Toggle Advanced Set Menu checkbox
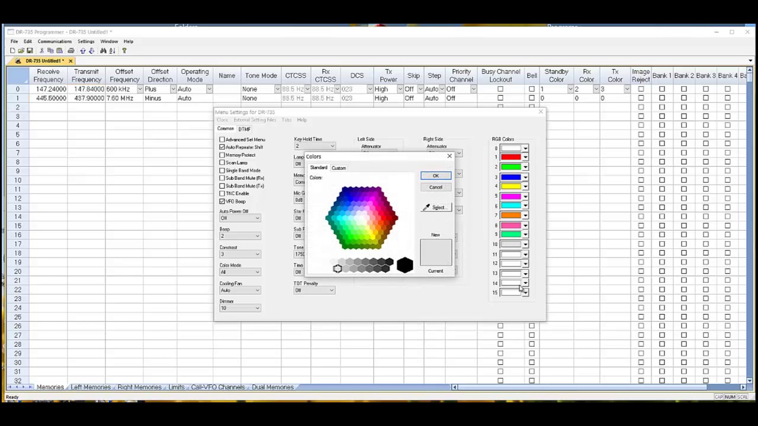Image resolution: width=758 pixels, height=426 pixels. 222,140
